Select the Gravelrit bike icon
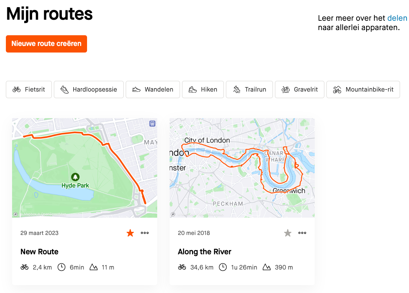409x293 pixels. coord(286,89)
